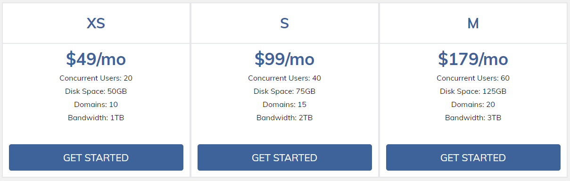Click the $179/mo price text
570x181 pixels.
[x=473, y=59]
